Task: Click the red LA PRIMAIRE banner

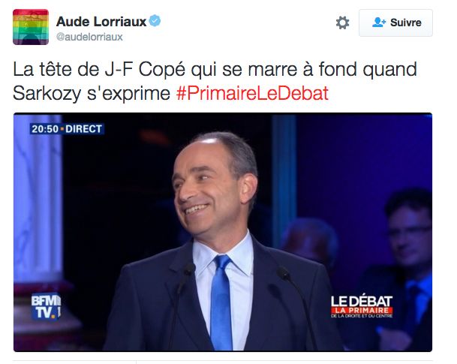Action: [x=362, y=310]
